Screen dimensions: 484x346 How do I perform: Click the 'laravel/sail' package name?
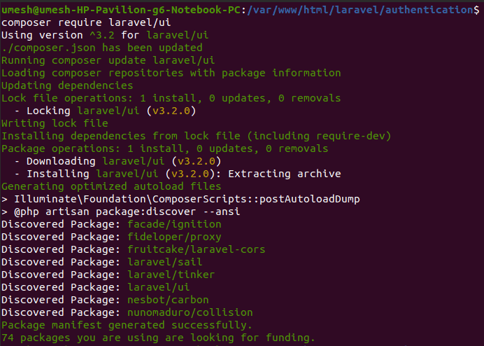(x=165, y=262)
